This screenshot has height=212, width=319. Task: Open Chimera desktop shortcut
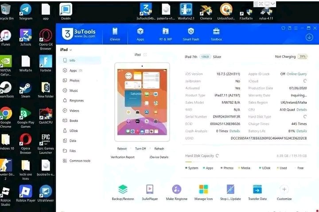pos(206,12)
